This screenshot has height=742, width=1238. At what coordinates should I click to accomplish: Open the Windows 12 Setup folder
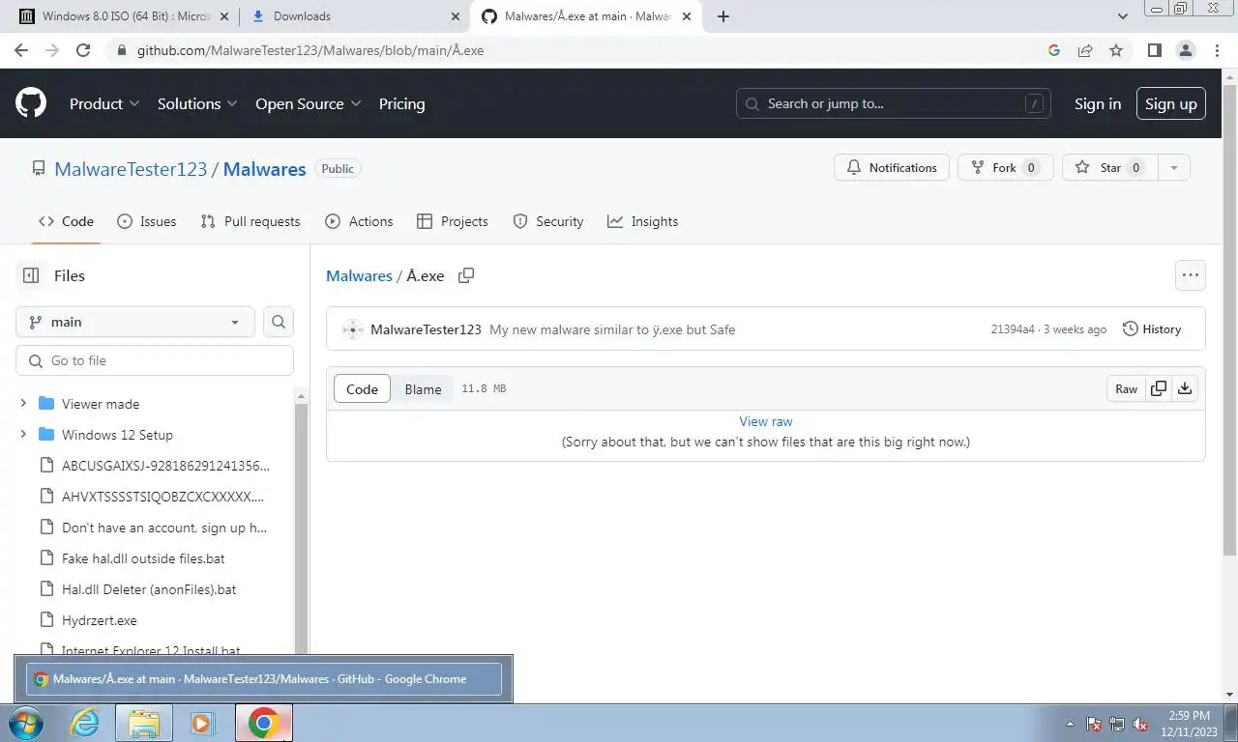tap(117, 435)
